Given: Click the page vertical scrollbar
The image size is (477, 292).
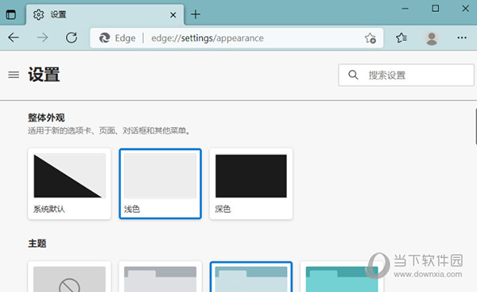Looking at the screenshot, I should tap(475, 126).
